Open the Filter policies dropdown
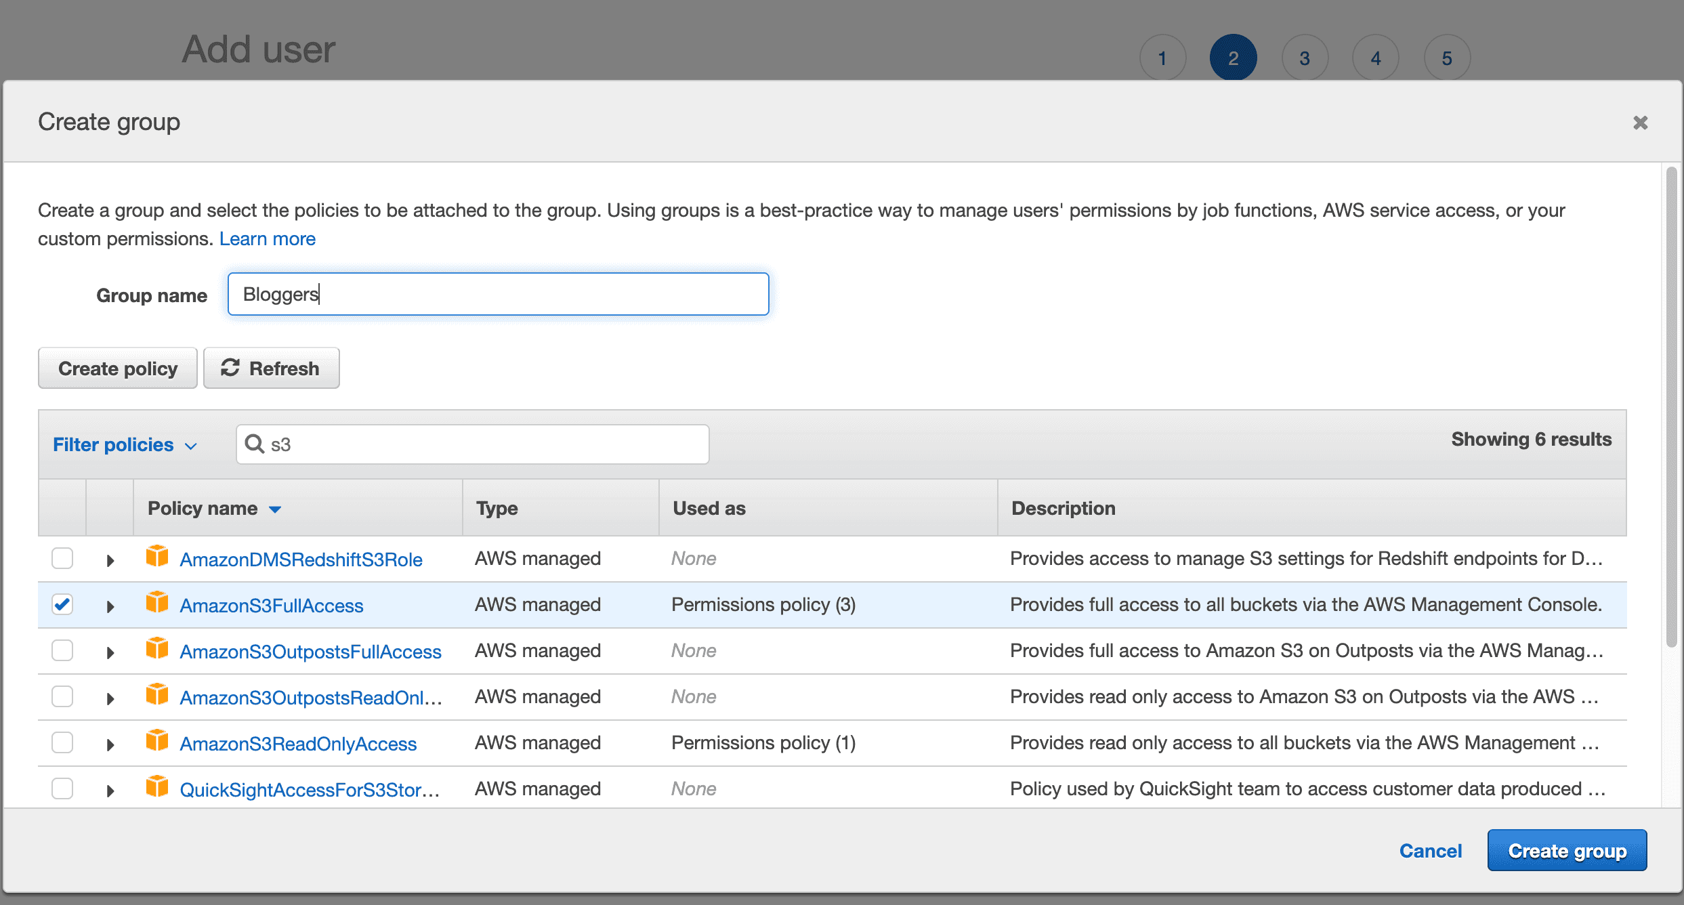Image resolution: width=1684 pixels, height=905 pixels. click(x=125, y=444)
